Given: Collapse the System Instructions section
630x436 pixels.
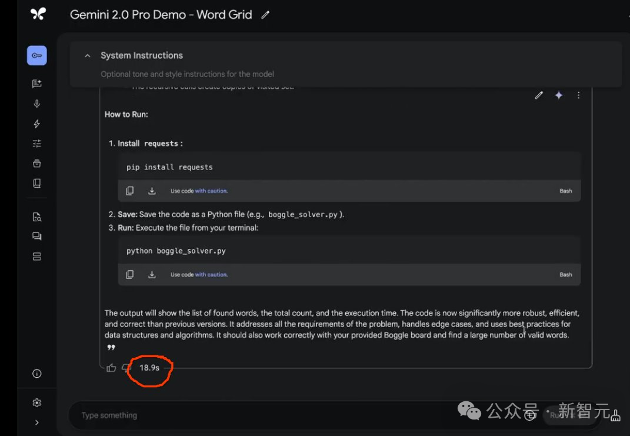Looking at the screenshot, I should (88, 56).
